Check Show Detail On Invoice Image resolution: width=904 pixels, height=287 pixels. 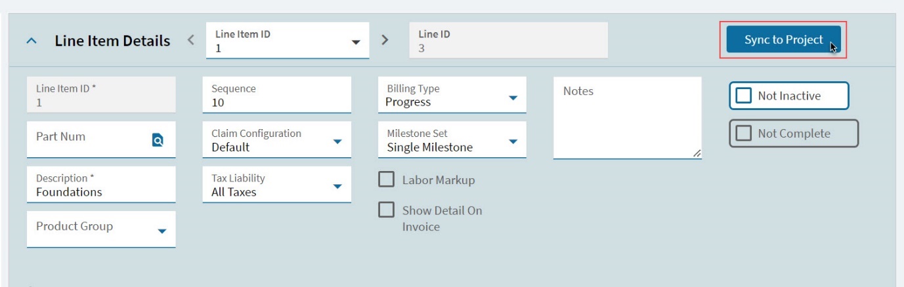(x=387, y=210)
